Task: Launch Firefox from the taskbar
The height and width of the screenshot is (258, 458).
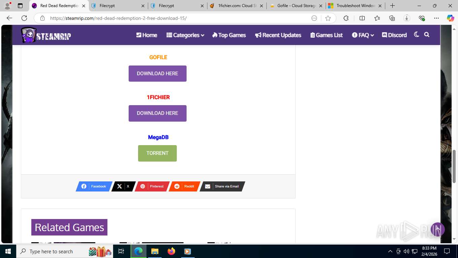Action: tap(171, 251)
